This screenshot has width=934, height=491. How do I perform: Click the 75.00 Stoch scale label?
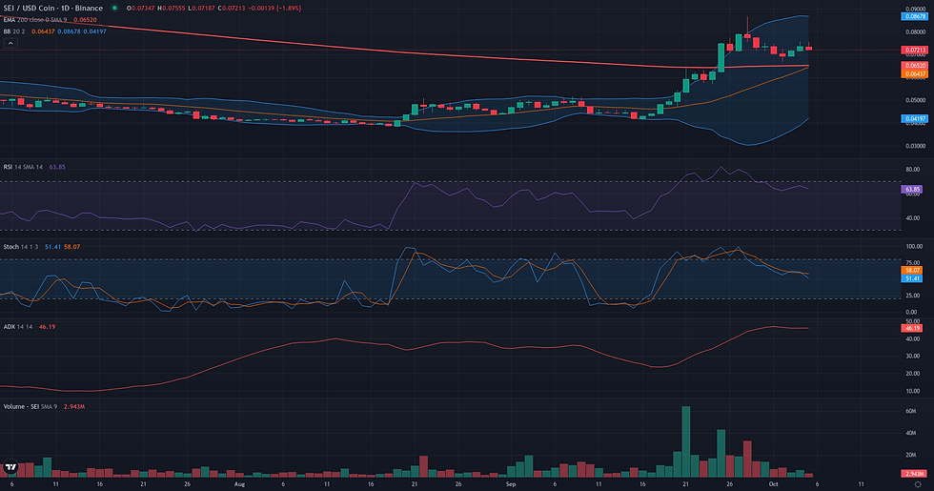point(913,263)
